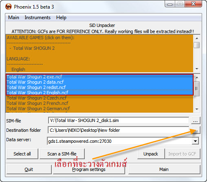Select Total War Shogun 2 data.ncf
Screen dimensions: 207x182
point(99,82)
